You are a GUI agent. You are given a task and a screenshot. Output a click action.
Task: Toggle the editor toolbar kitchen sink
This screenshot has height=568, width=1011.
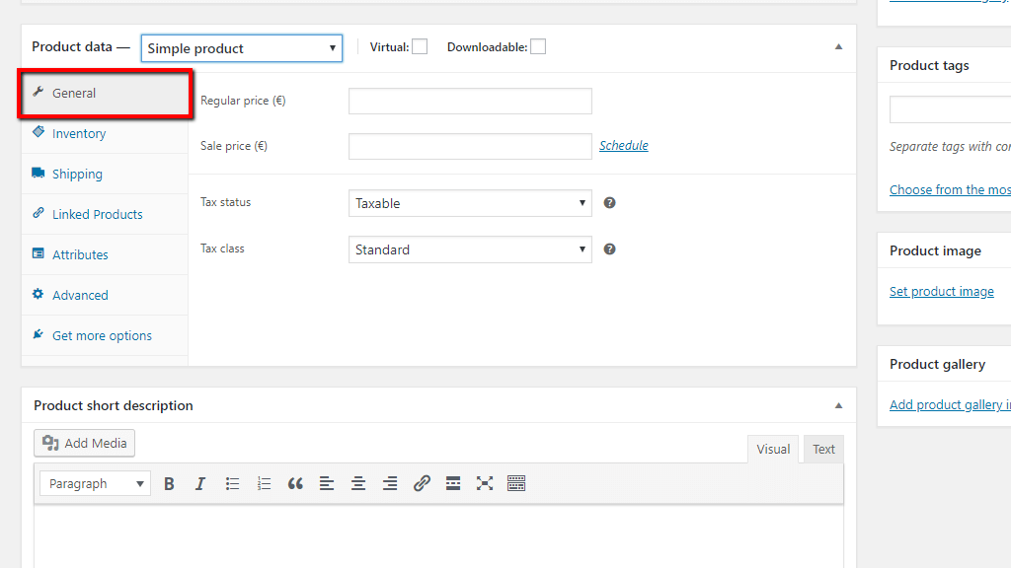(516, 483)
